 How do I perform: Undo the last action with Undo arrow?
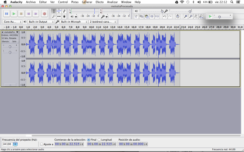pos(165,16)
